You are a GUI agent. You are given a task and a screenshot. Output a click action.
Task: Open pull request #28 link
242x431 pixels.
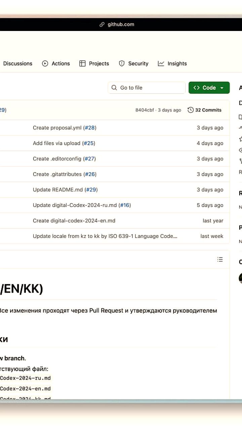pyautogui.click(x=90, y=128)
